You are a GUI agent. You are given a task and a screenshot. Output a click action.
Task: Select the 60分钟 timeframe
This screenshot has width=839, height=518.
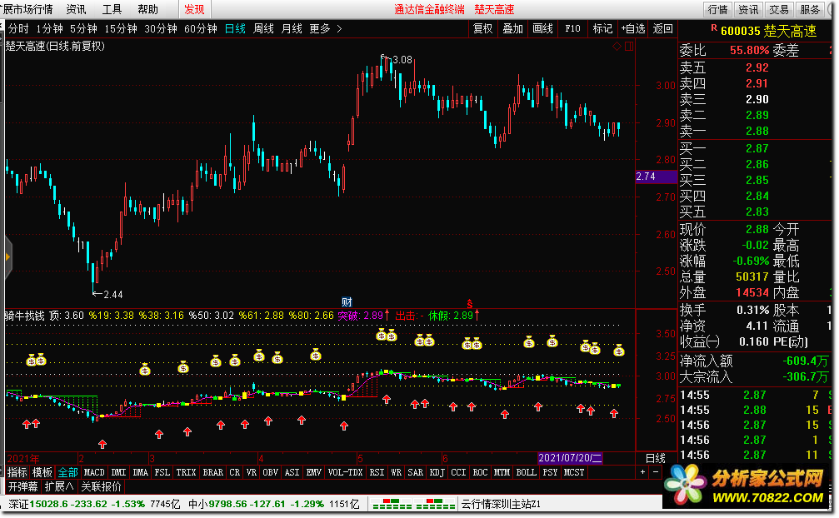click(201, 29)
